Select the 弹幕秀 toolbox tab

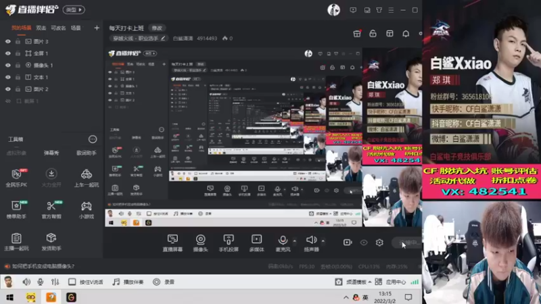click(51, 153)
